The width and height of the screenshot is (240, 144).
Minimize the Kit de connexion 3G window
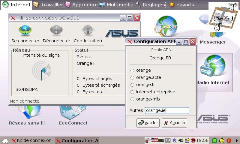[x=123, y=18]
